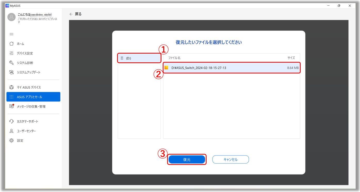Close the MyASUS window
The height and width of the screenshot is (192, 360).
pyautogui.click(x=350, y=6)
